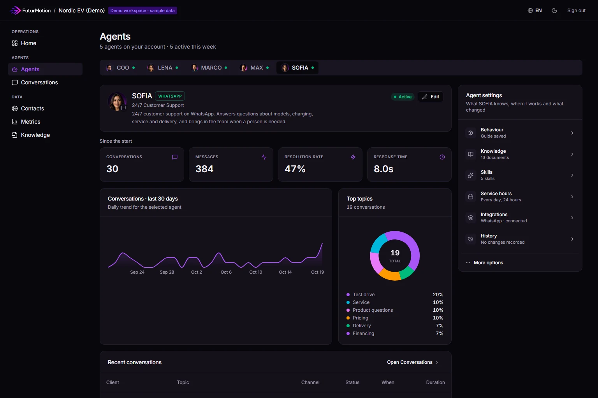Click the Demo workspace sample data badge
The height and width of the screenshot is (398, 598).
(142, 10)
